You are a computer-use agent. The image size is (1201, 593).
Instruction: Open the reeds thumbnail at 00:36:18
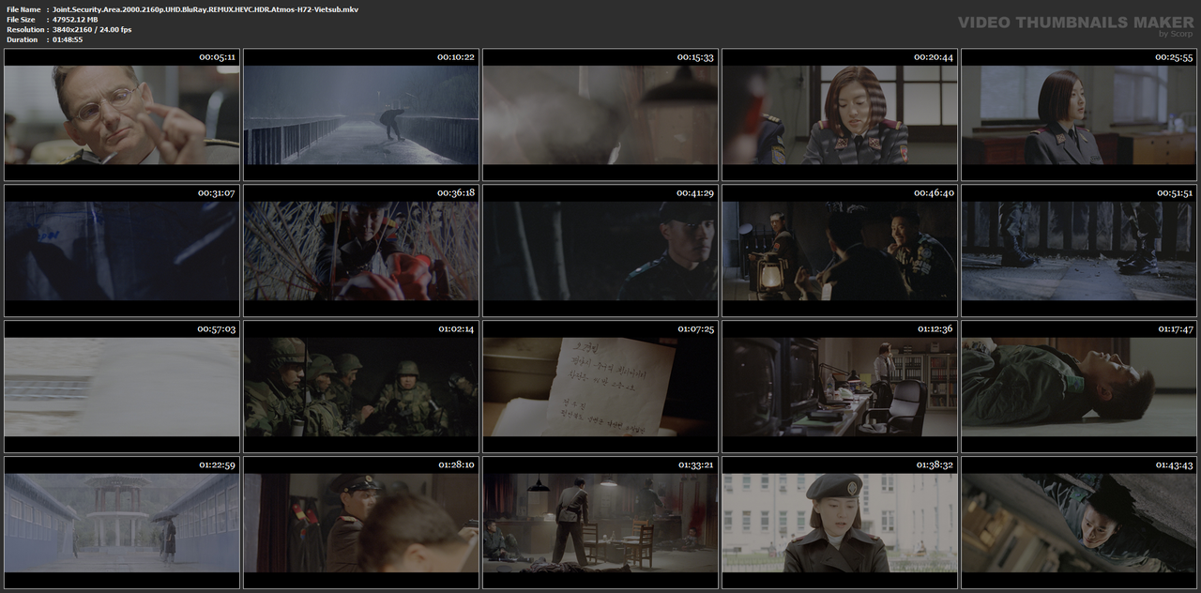[x=361, y=251]
